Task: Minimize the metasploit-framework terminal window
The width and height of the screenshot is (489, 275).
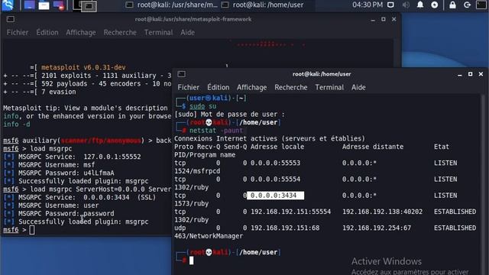Action: click(x=373, y=20)
